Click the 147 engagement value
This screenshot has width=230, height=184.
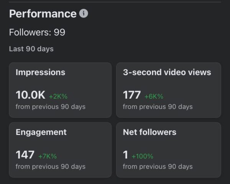click(x=25, y=155)
